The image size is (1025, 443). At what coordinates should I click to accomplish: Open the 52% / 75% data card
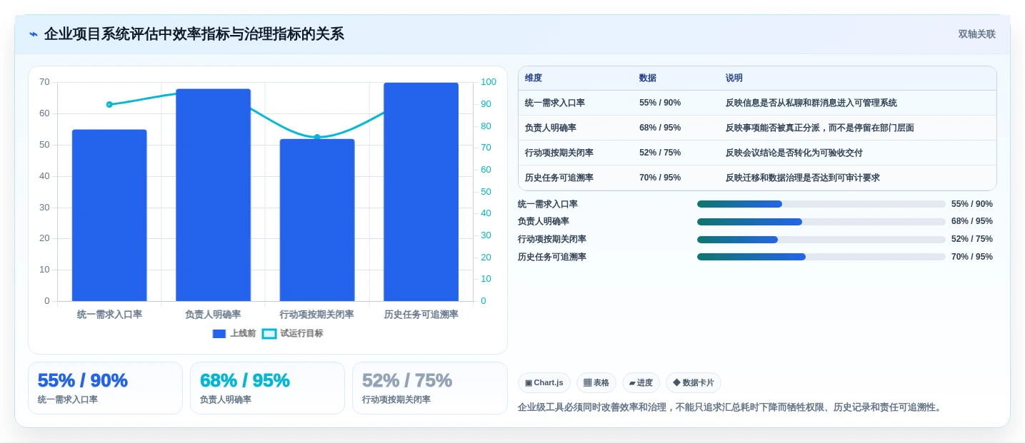[429, 388]
